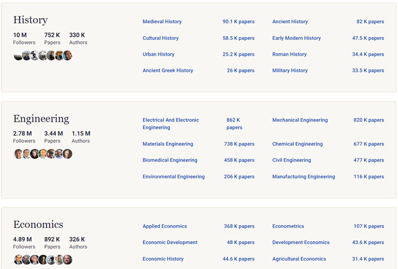Click the 43.6 K papers count
398x269 pixels.
click(368, 242)
